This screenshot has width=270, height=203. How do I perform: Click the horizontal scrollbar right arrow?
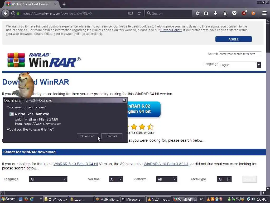pos(263,193)
